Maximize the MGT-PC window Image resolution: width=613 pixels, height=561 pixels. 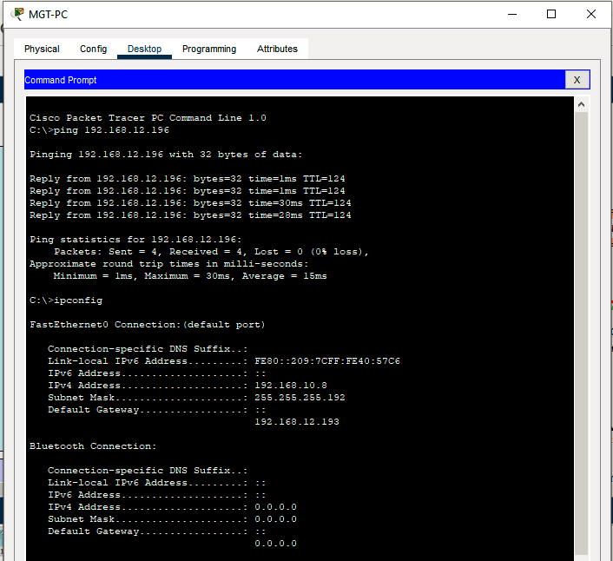tap(551, 14)
